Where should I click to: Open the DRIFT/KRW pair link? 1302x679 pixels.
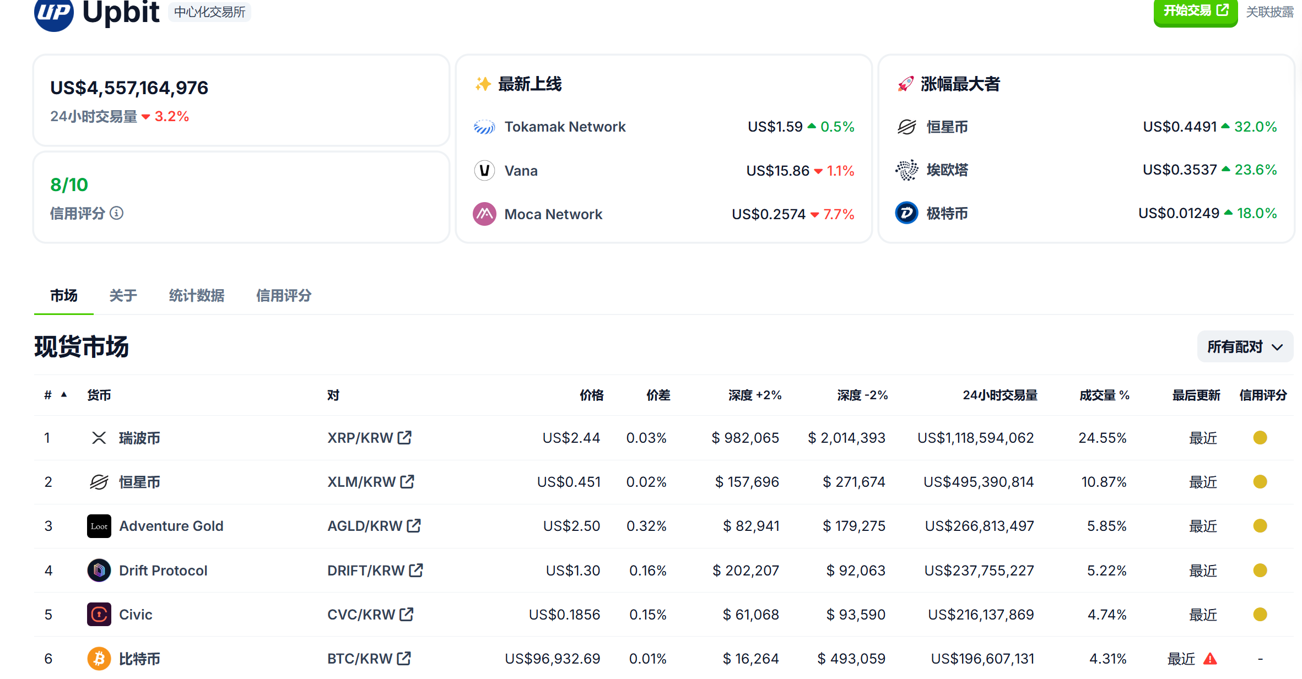[366, 571]
